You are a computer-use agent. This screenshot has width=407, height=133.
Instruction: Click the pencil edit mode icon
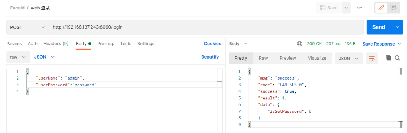(381, 8)
